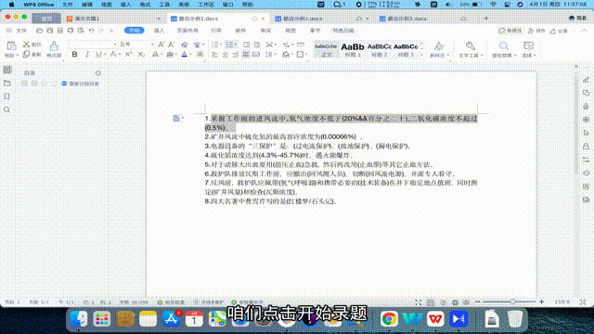Open the Text Tools wrench icon
The image size is (594, 334).
[471, 45]
